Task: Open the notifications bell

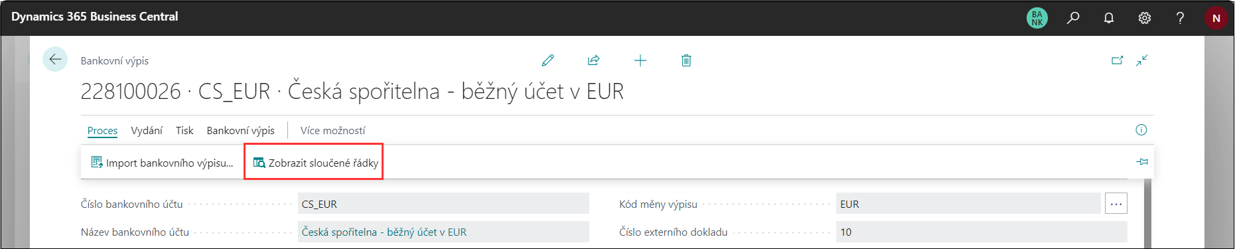Action: (x=1109, y=18)
